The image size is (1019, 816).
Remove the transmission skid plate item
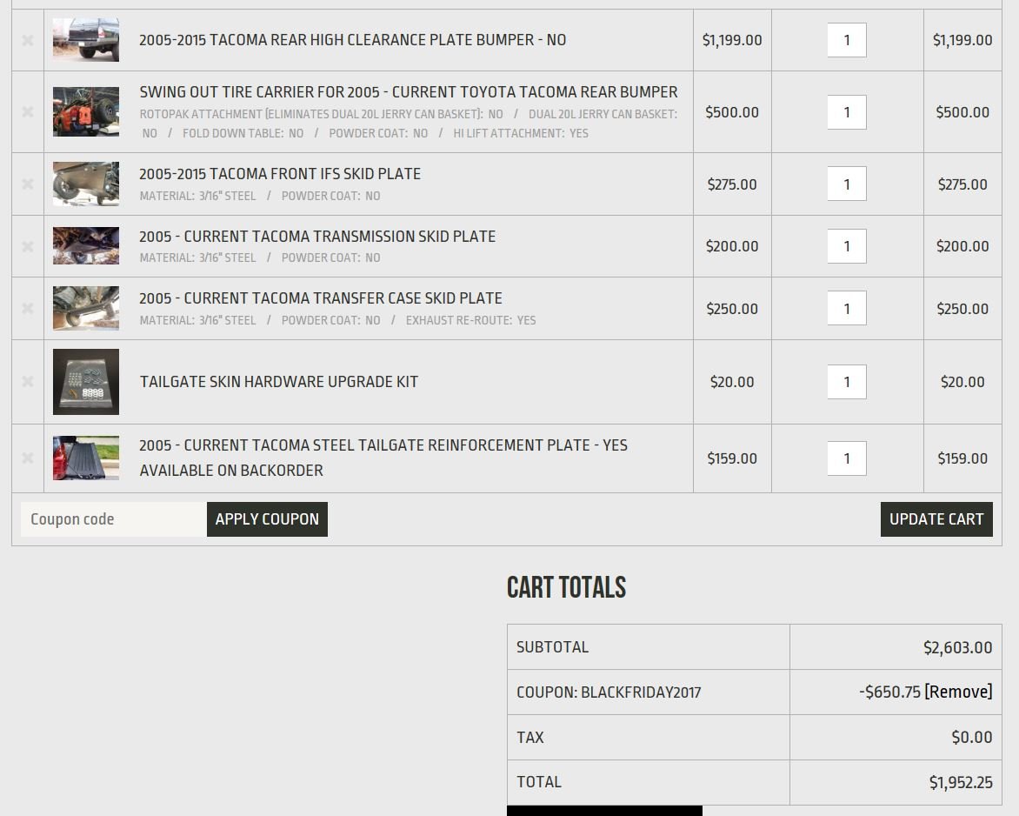(27, 246)
